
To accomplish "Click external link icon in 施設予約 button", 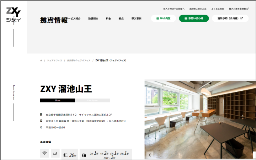I will click(242, 18).
